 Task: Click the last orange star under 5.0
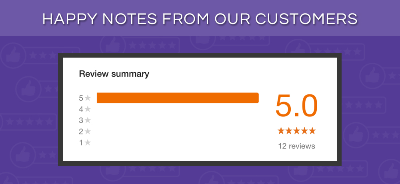point(312,131)
